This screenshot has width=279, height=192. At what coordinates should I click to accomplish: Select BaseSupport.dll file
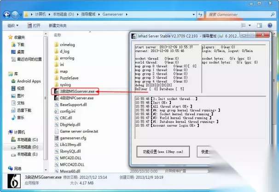pos(70,105)
